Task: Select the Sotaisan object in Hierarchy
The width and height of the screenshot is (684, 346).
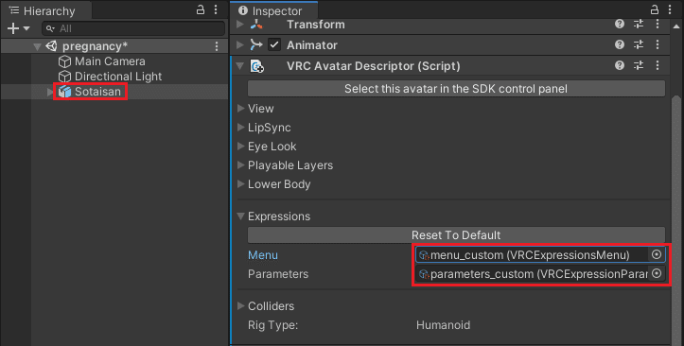Action: coord(97,92)
